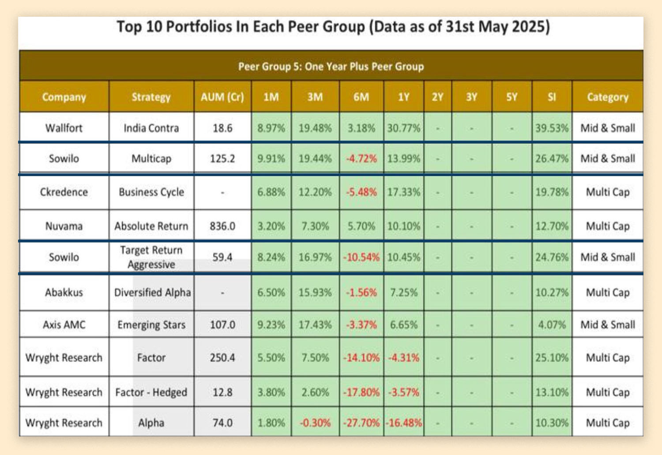
Task: Select the Nuvama company cell
Action: point(64,226)
